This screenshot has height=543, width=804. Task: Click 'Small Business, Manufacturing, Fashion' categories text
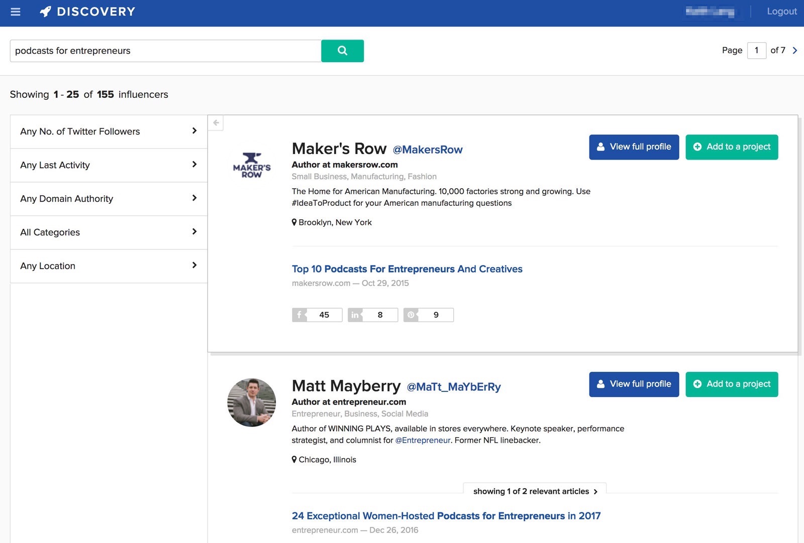click(364, 177)
